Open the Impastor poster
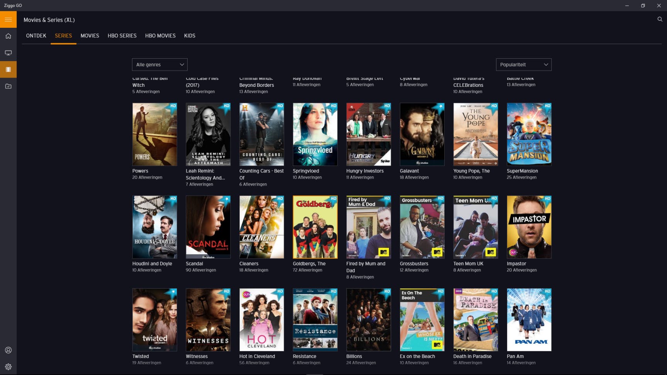 pyautogui.click(x=529, y=227)
